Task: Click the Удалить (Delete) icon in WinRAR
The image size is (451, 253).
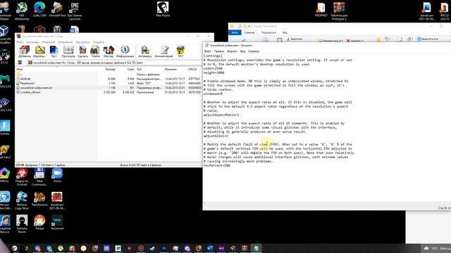Action: coord(83,51)
